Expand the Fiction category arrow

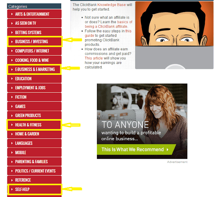12,97
